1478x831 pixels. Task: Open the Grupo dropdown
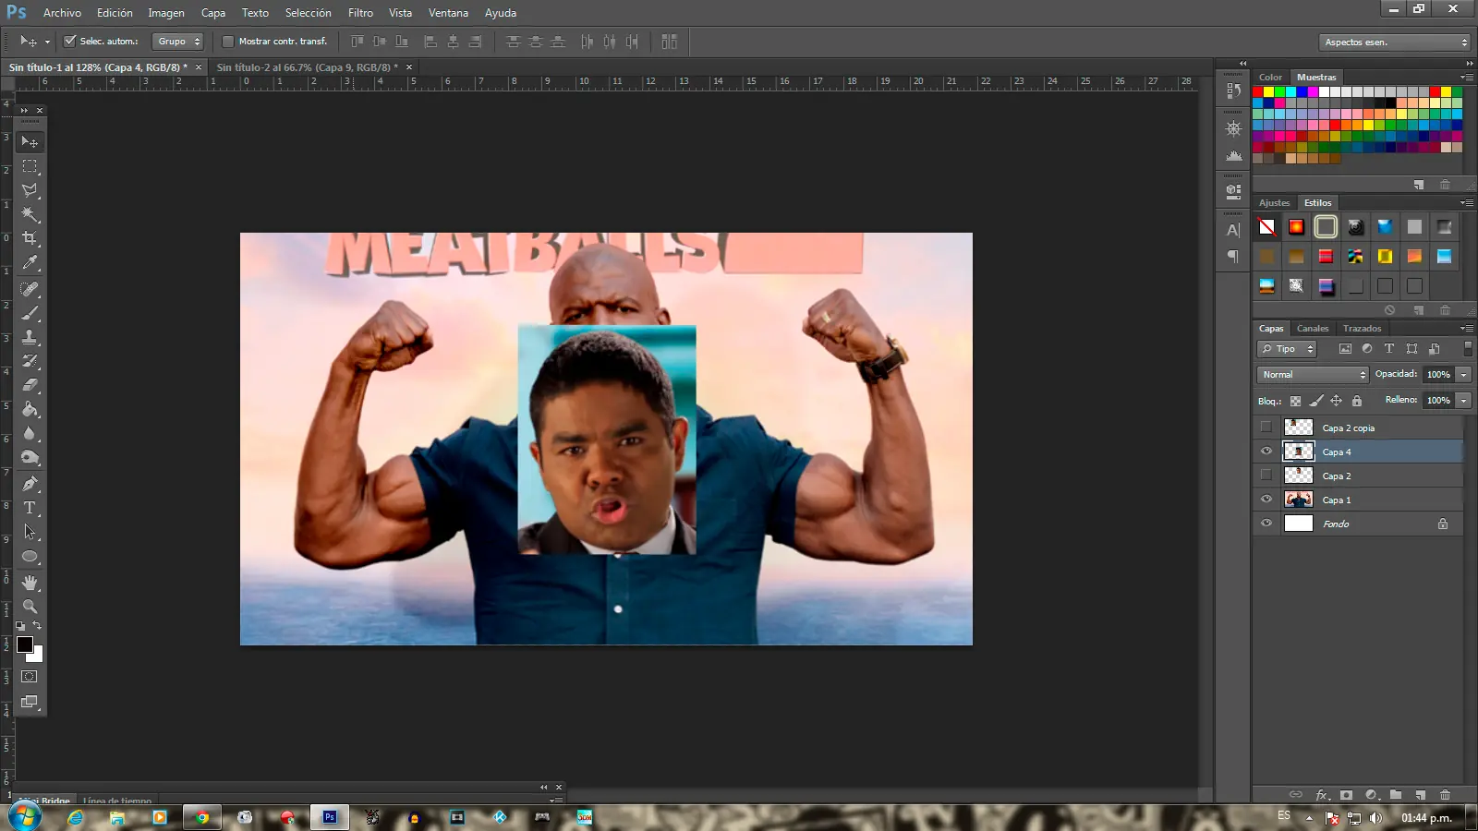tap(177, 42)
